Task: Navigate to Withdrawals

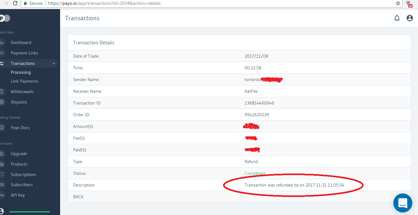Action: coord(22,92)
